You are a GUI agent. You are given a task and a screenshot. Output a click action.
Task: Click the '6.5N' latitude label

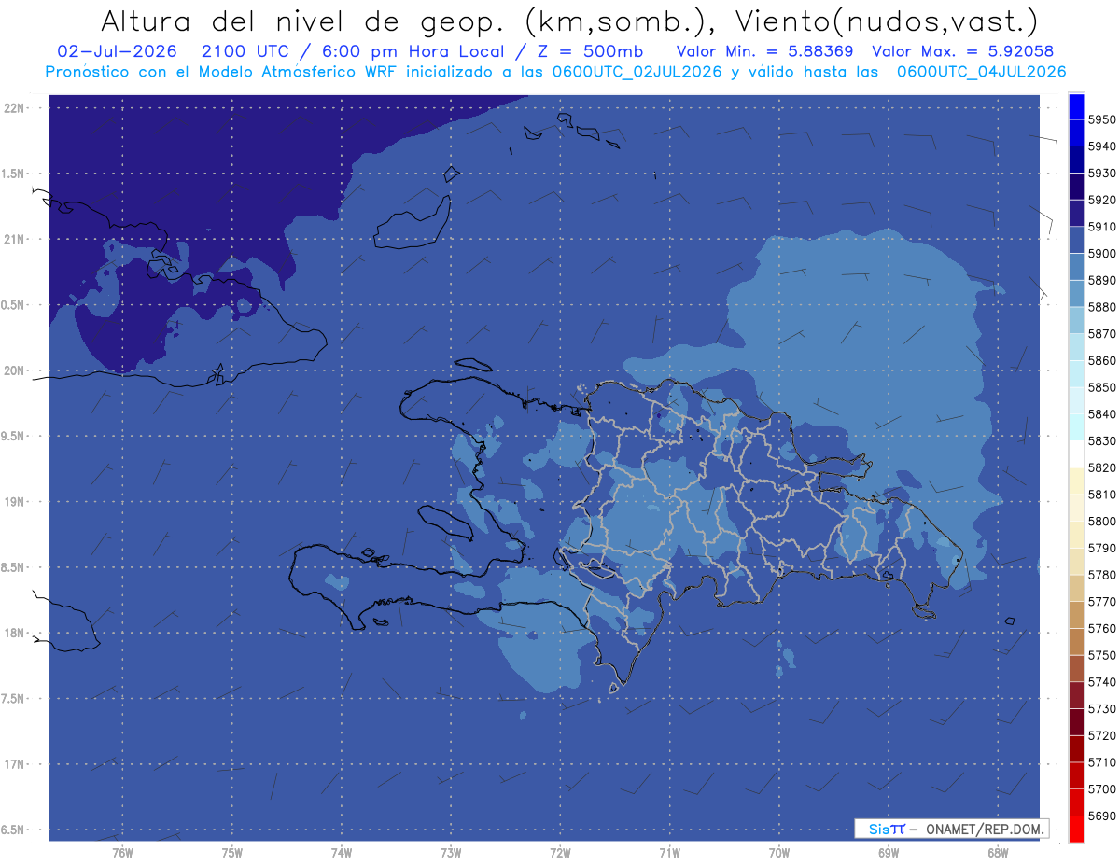(13, 830)
